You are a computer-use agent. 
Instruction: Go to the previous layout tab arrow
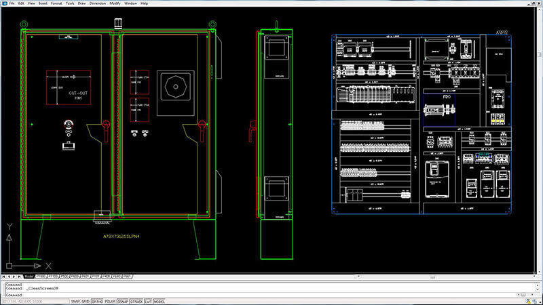[x=9, y=277]
